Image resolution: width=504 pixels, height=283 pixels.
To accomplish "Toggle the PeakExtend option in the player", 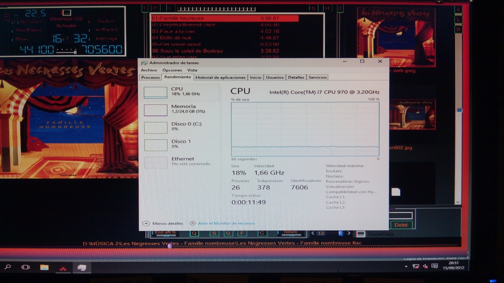I will (29, 30).
